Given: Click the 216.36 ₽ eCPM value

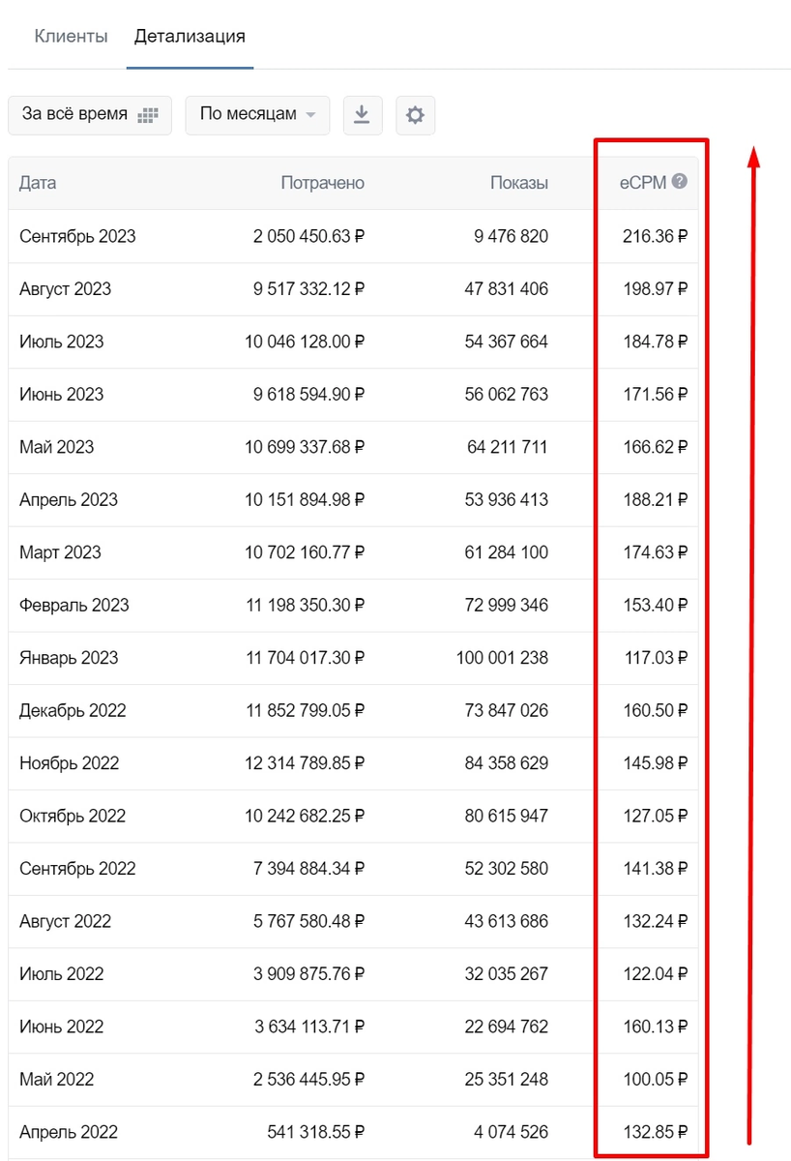Looking at the screenshot, I should [655, 236].
